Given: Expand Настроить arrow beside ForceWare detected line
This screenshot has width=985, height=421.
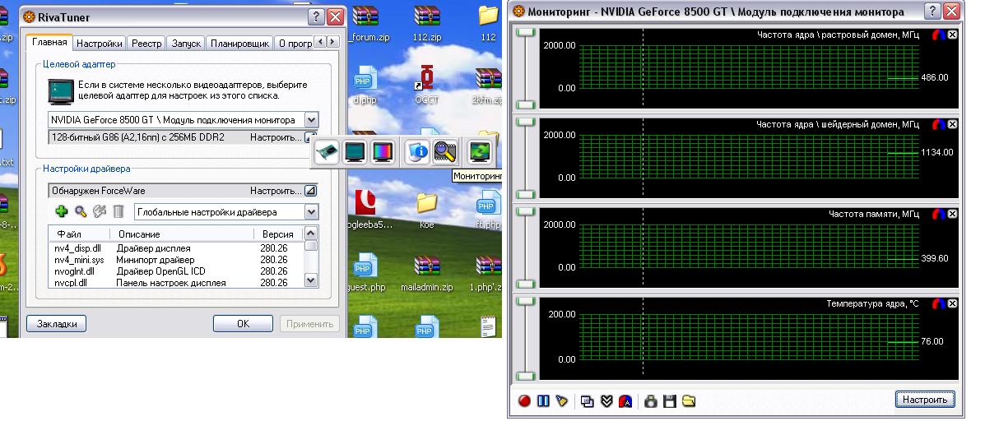Looking at the screenshot, I should tap(311, 191).
